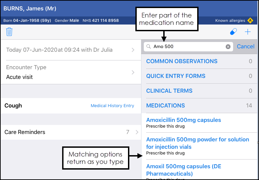Viewport: 259px width, 180px height.
Task: Open the Encounter Type selector
Action: click(x=71, y=72)
